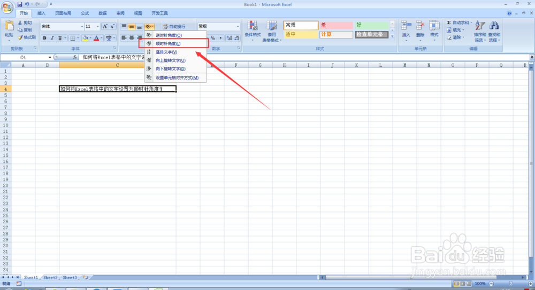Click the top align icon
The width and height of the screenshot is (535, 290).
pyautogui.click(x=124, y=26)
